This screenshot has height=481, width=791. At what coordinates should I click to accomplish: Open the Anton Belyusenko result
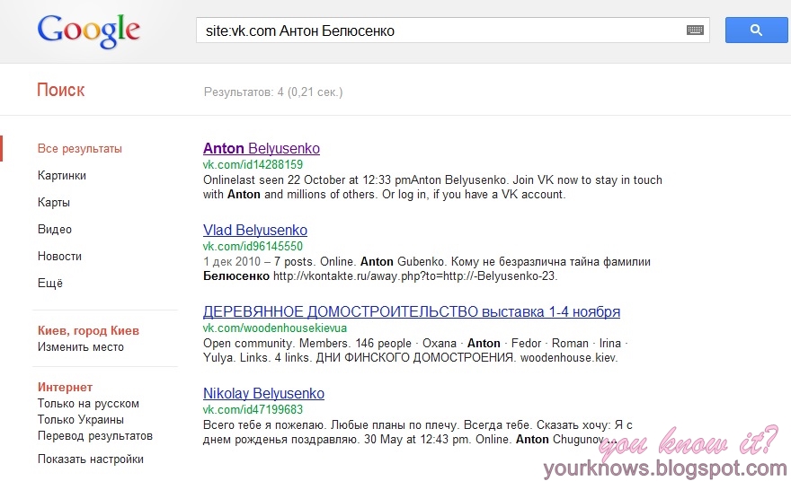261,149
